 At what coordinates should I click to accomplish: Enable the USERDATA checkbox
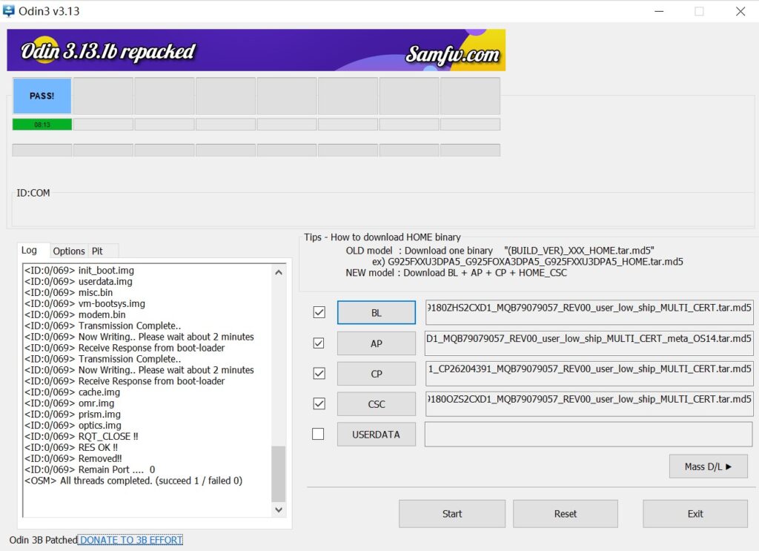point(319,435)
